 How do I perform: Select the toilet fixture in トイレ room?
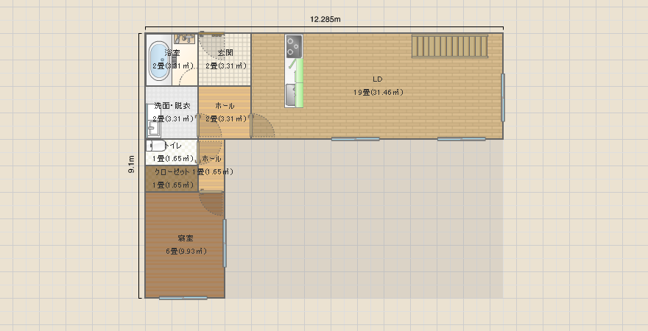156,146
